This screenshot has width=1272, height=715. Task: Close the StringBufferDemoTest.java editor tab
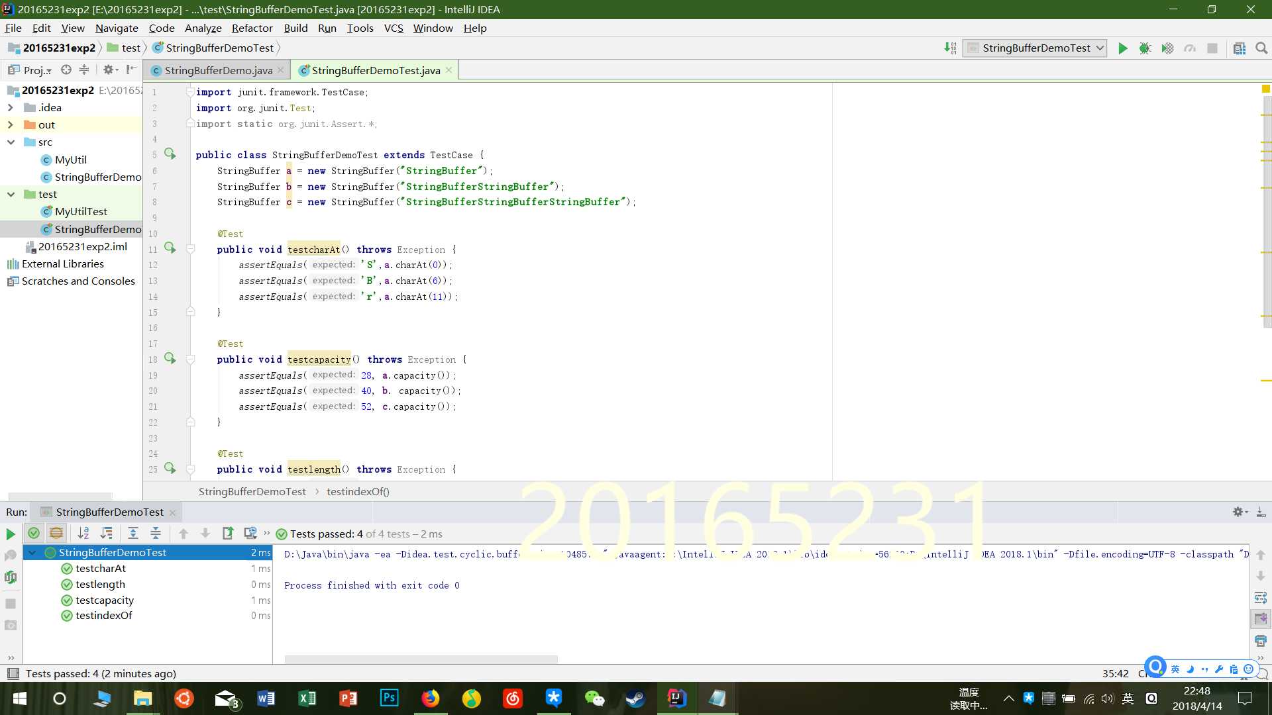click(x=449, y=70)
